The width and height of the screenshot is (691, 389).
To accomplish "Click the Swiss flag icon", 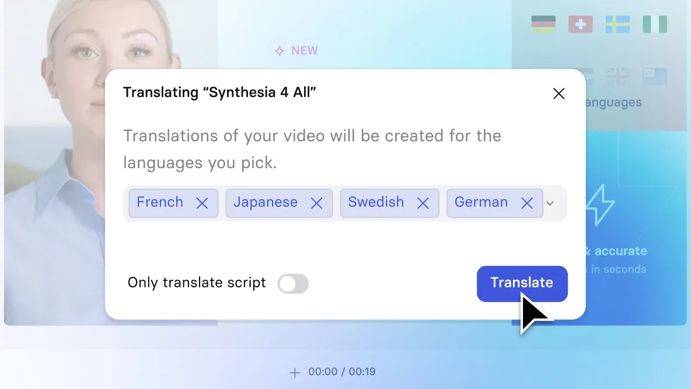I will click(580, 25).
